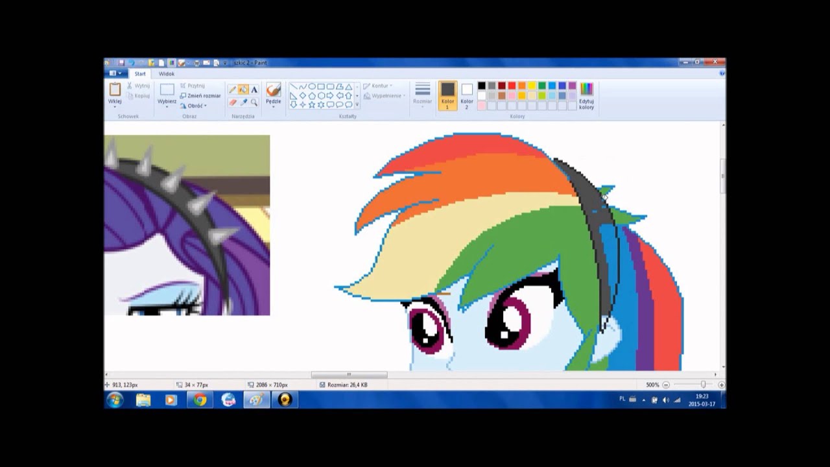Screen dimensions: 830x467
Task: Customize quick access toolbar dropdown arrow
Action: 225,64
